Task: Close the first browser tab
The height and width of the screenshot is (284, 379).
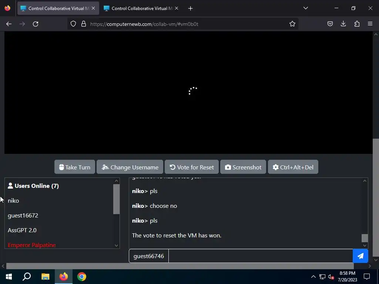Action: pyautogui.click(x=93, y=8)
